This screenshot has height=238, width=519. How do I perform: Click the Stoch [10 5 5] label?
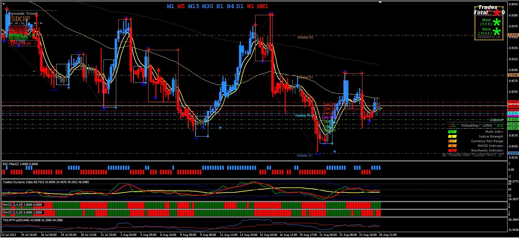coord(486,31)
